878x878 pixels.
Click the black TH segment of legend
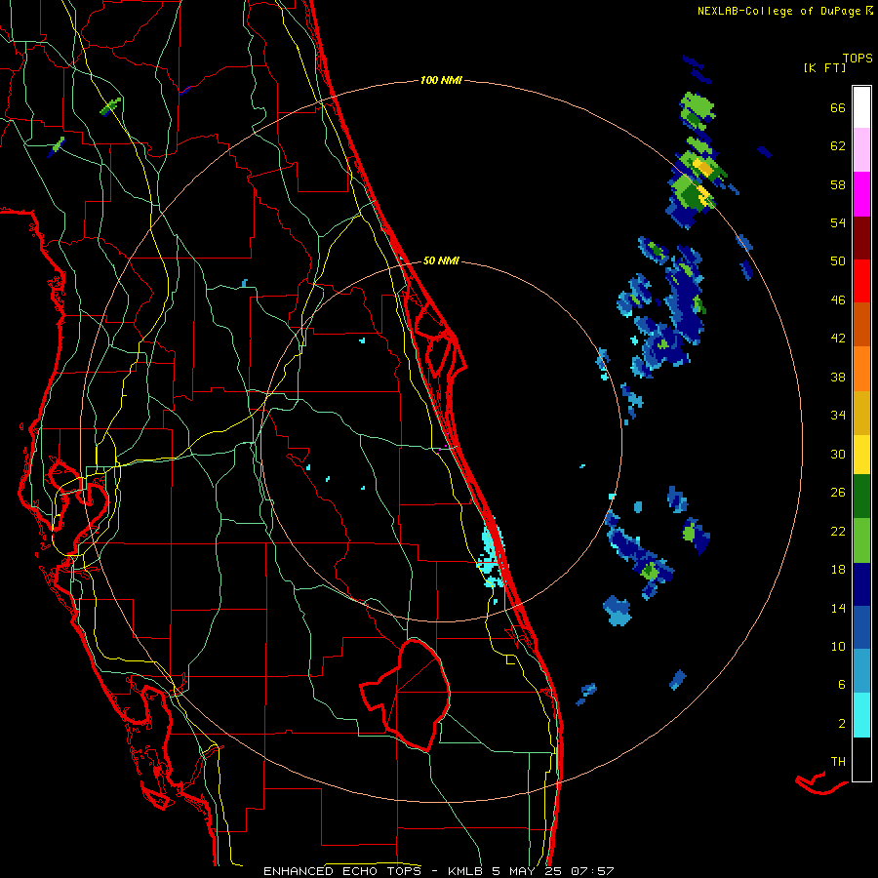coord(861,759)
